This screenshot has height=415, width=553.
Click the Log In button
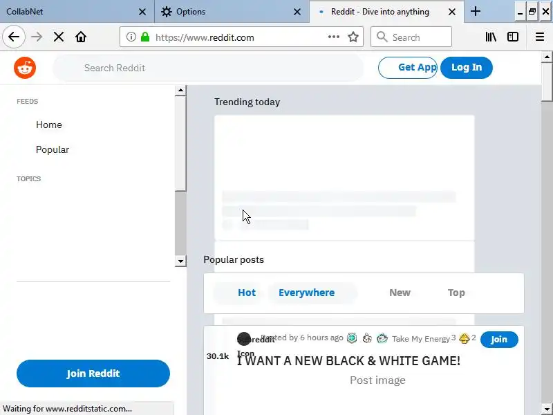[x=466, y=67]
